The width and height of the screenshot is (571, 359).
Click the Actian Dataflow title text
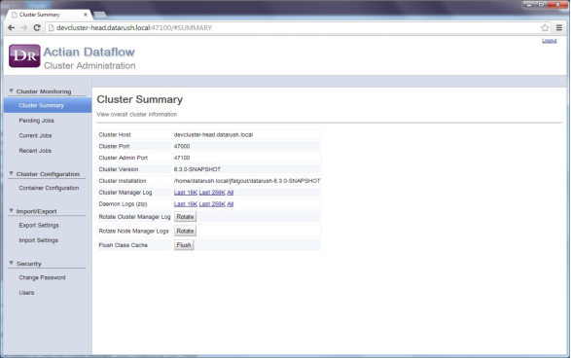tap(89, 53)
